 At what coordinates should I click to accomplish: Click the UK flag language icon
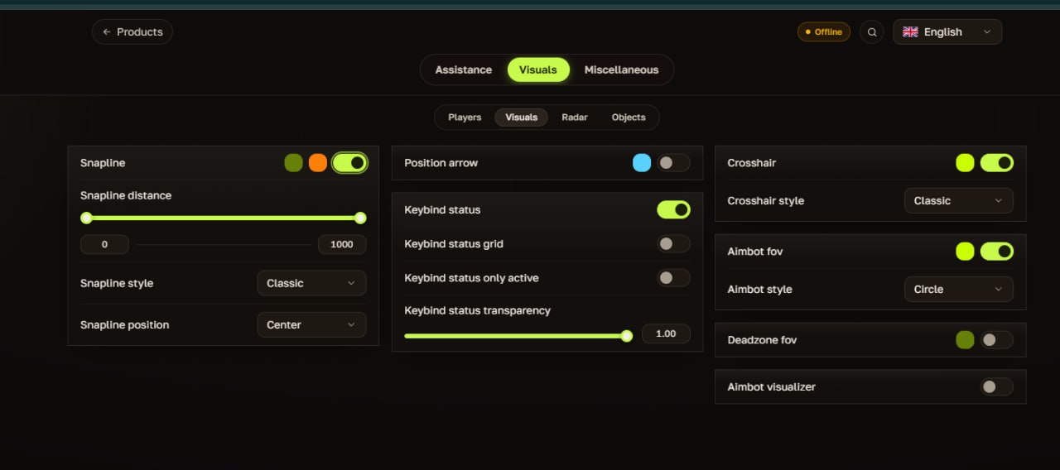coord(910,32)
